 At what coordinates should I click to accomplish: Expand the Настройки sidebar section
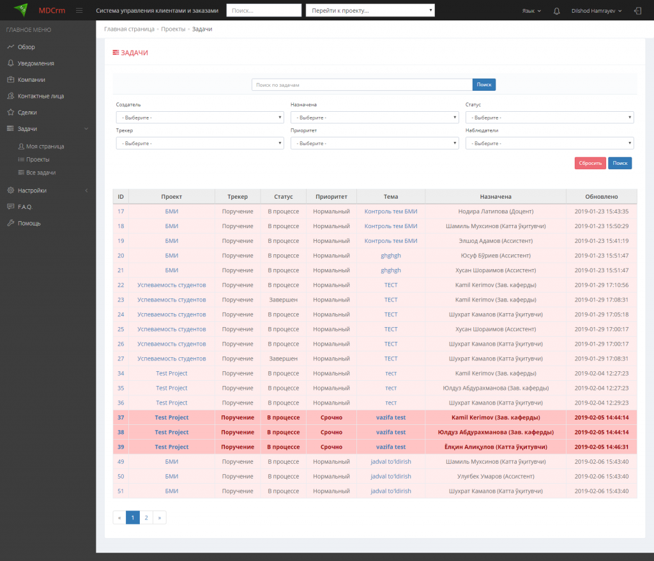32,190
